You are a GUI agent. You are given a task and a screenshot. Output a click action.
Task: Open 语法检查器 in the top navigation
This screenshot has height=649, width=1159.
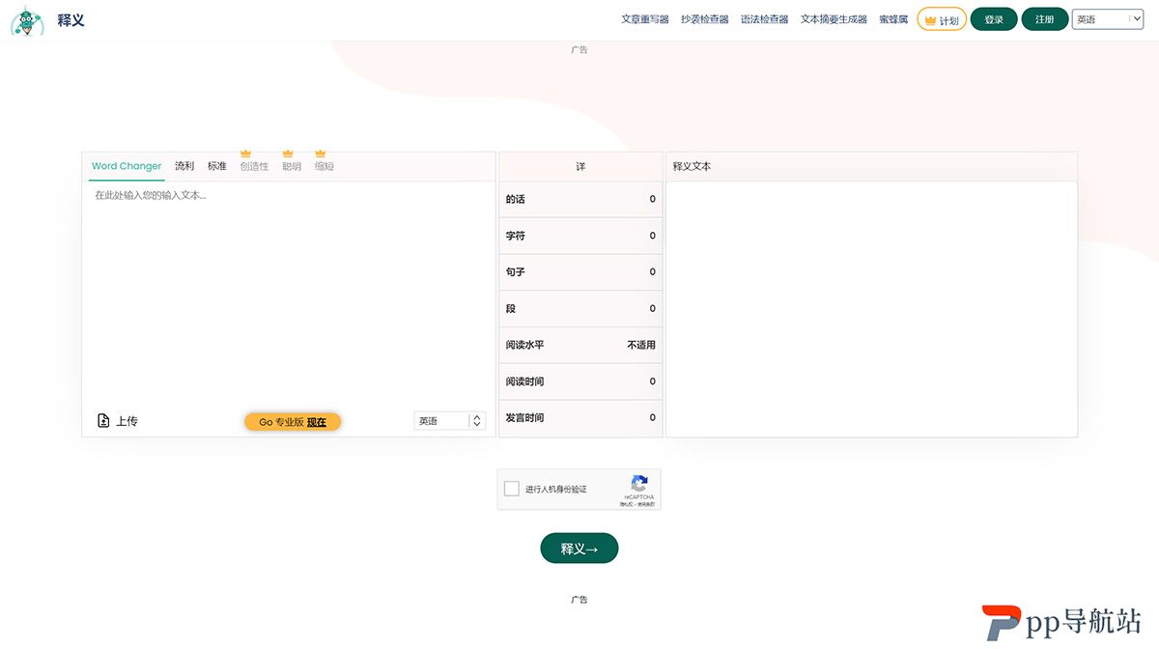pos(765,19)
